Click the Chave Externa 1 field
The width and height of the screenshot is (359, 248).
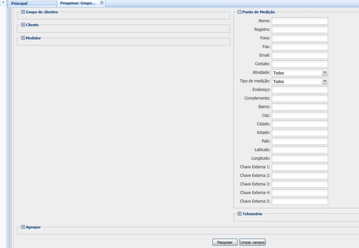299,167
